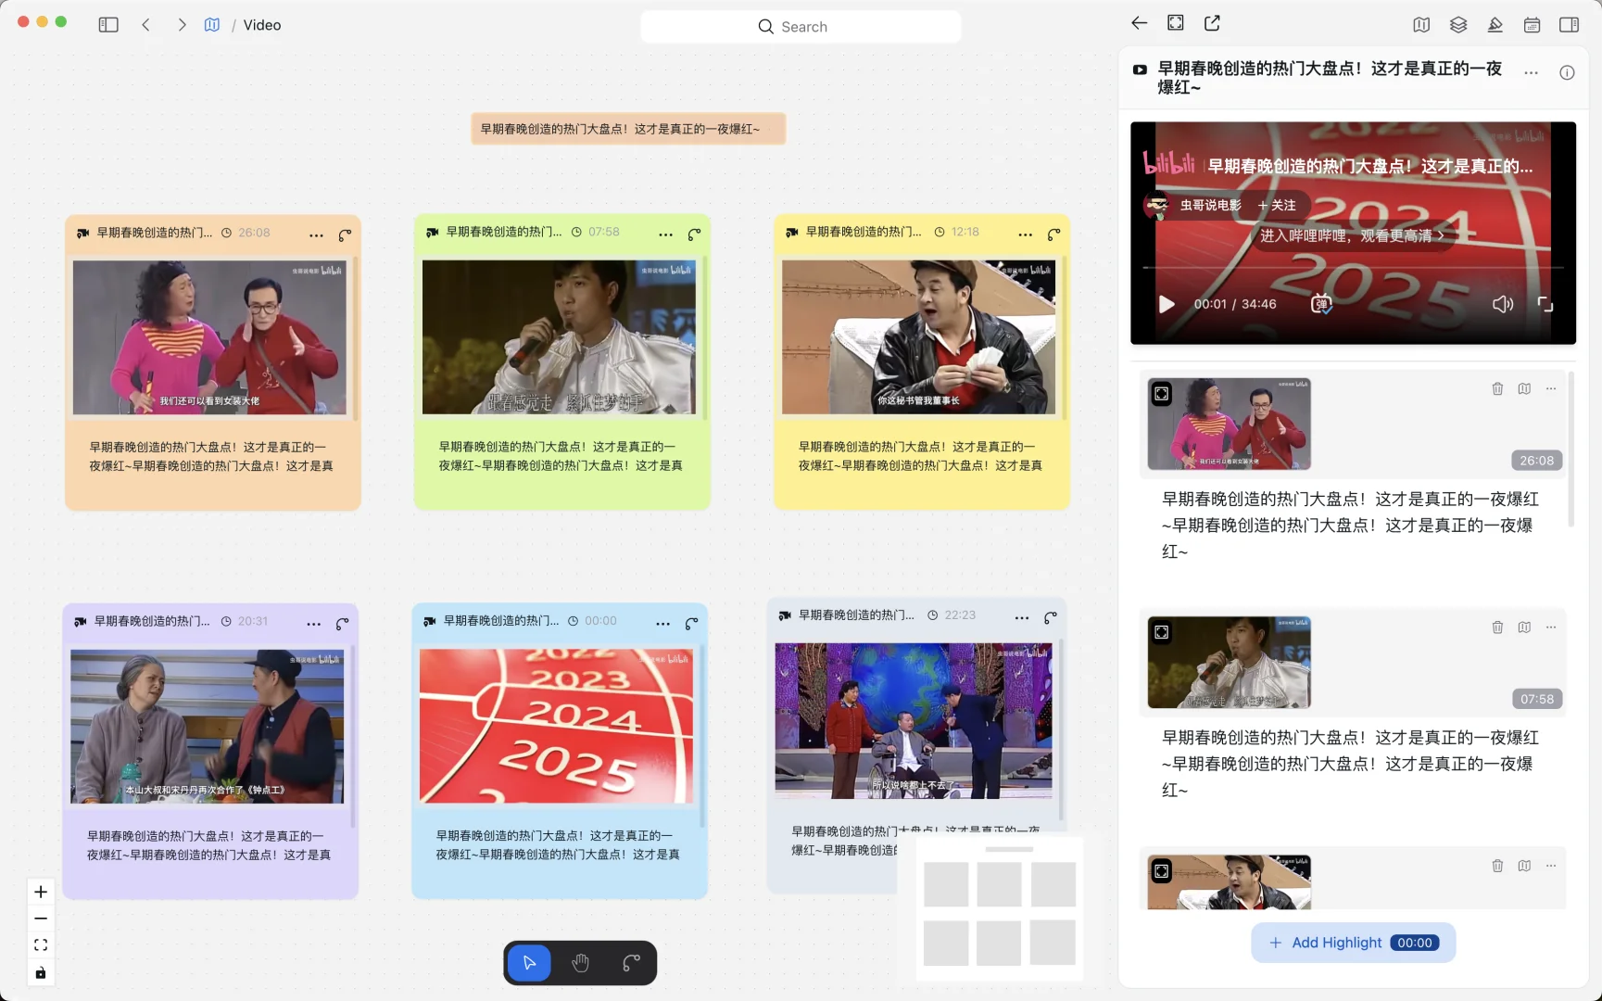Click connector icon on 12:18 card
The image size is (1602, 1001).
(1053, 235)
